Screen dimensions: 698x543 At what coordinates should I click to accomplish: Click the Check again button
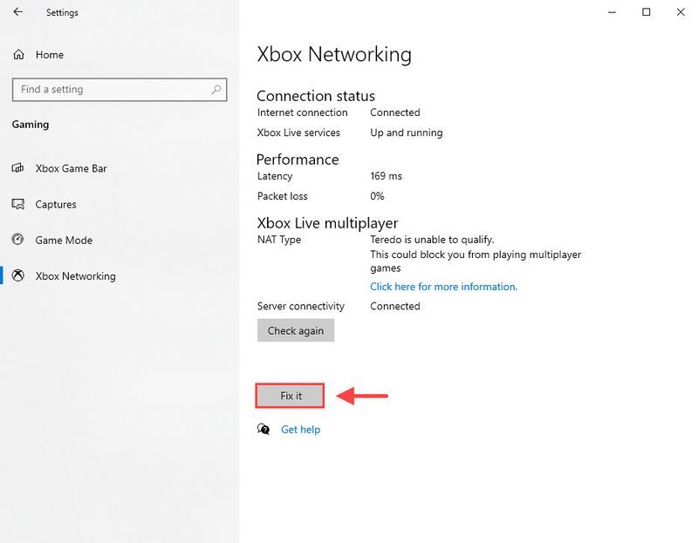point(296,330)
